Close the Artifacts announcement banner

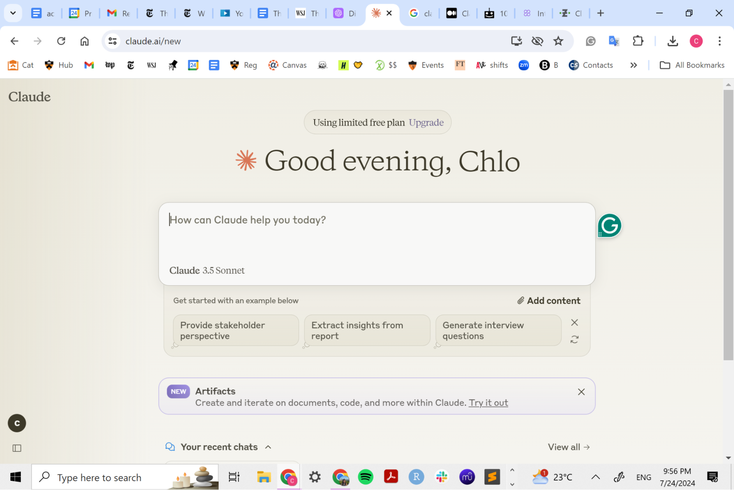581,391
